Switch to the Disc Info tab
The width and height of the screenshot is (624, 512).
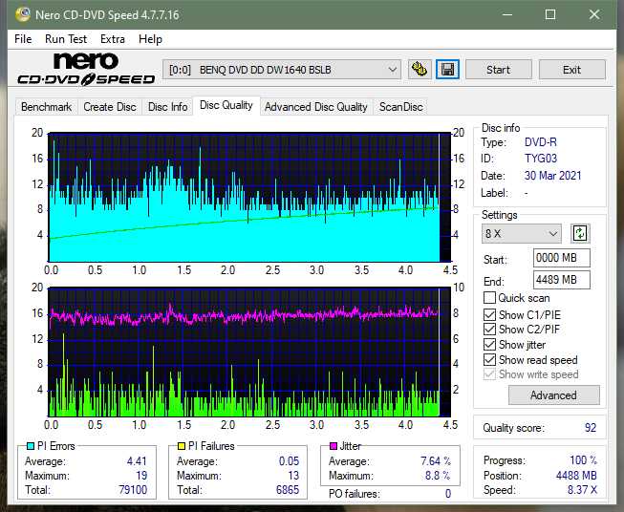[168, 107]
